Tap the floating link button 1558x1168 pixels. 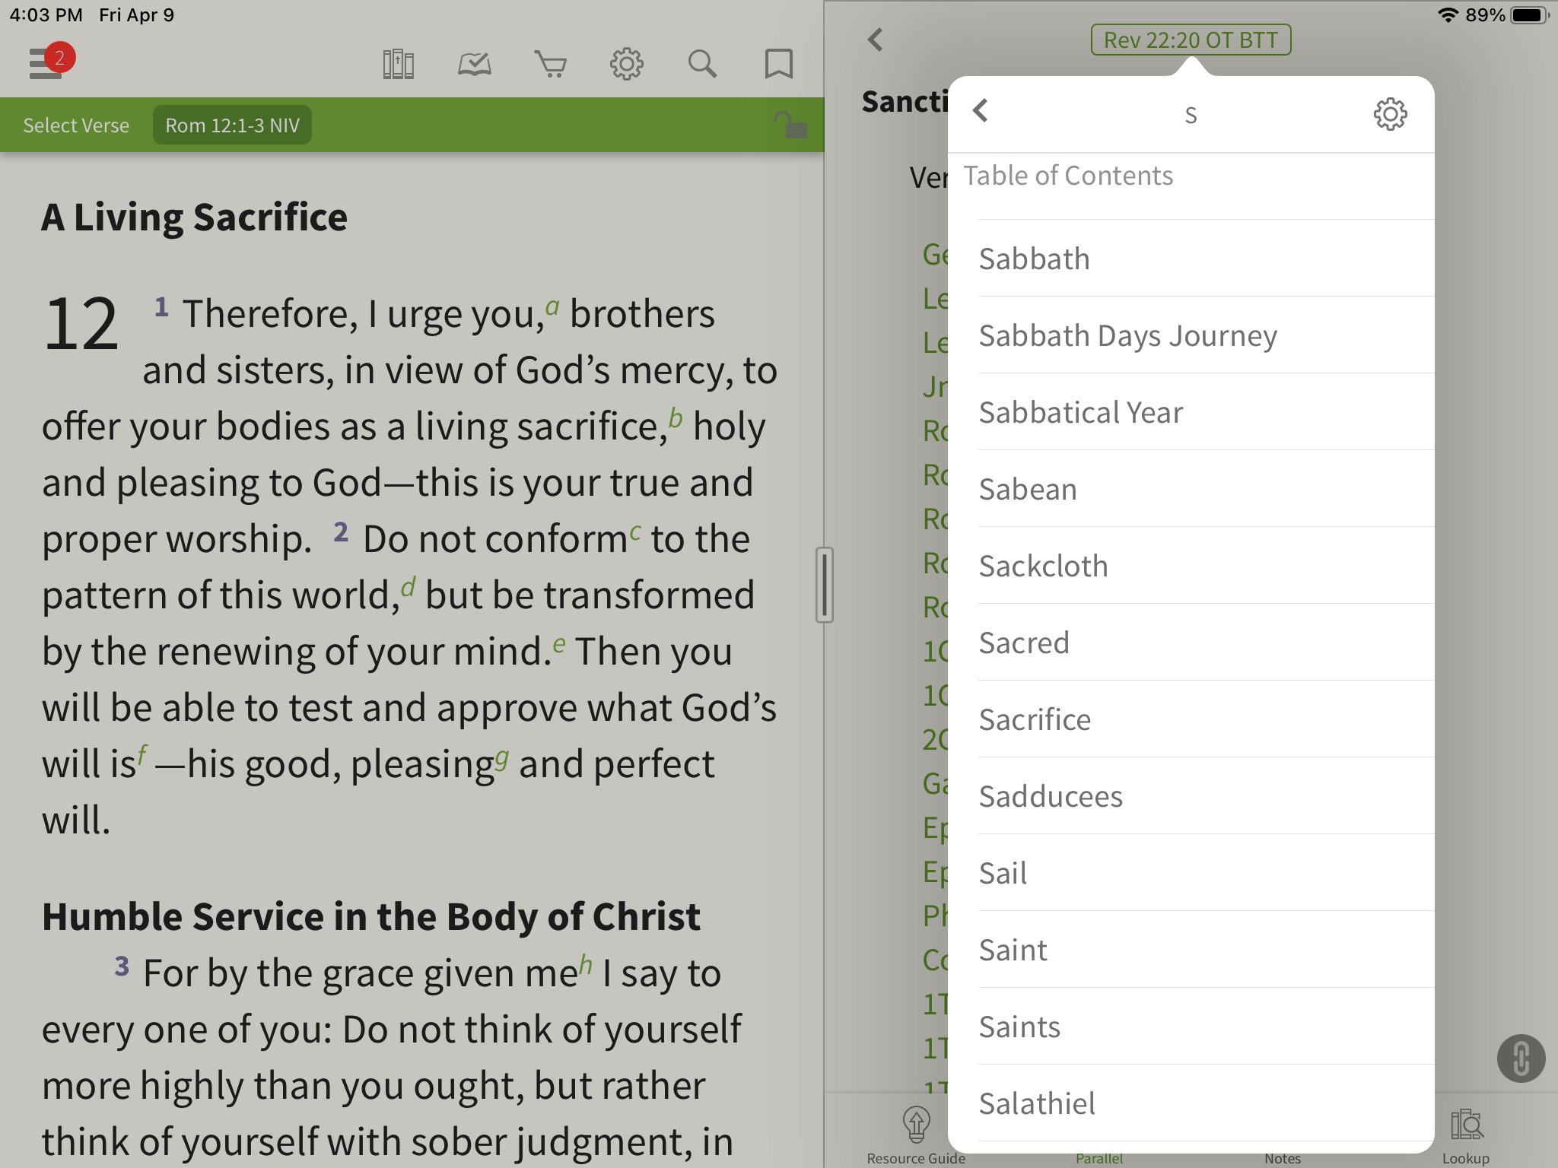[1521, 1058]
